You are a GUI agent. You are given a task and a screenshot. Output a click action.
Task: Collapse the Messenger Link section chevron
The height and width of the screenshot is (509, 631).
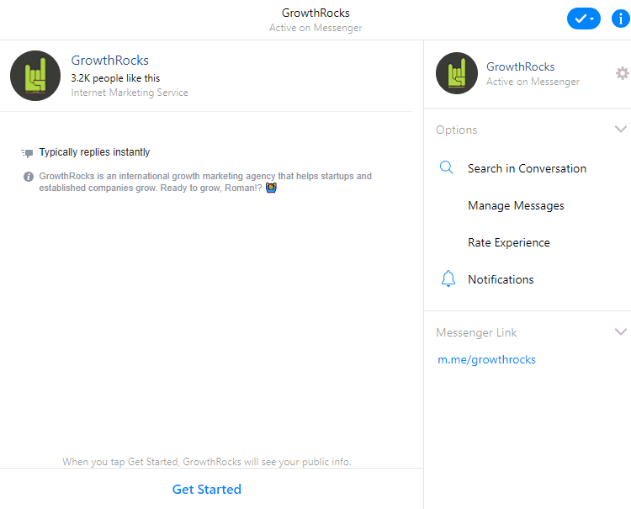tap(621, 332)
